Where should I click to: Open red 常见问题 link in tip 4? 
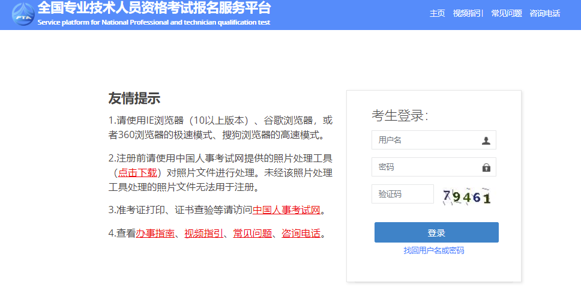pos(252,234)
